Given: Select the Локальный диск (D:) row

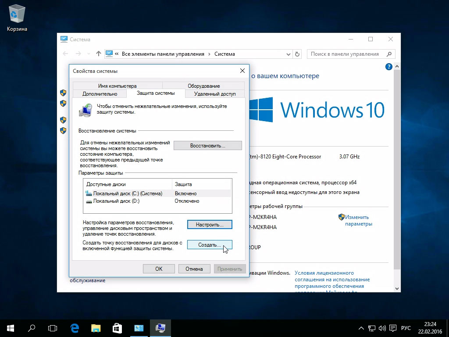Looking at the screenshot, I should [157, 201].
